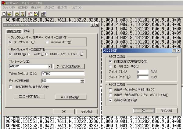
Task: Select Ctrl+H backspace radio option
Action: pos(10,54)
